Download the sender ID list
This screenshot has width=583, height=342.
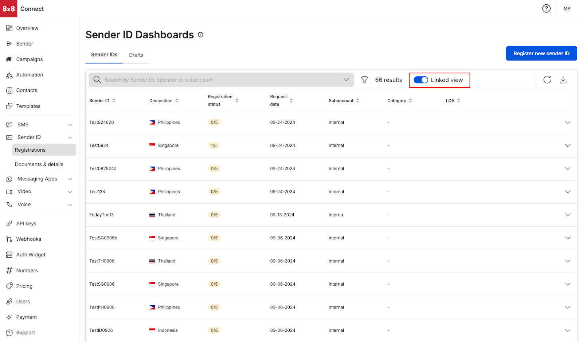563,80
